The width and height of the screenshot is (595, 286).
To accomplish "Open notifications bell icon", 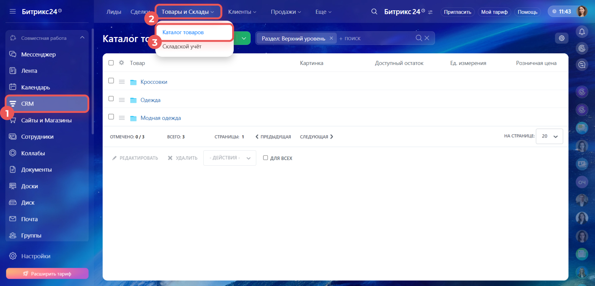I will point(582,32).
